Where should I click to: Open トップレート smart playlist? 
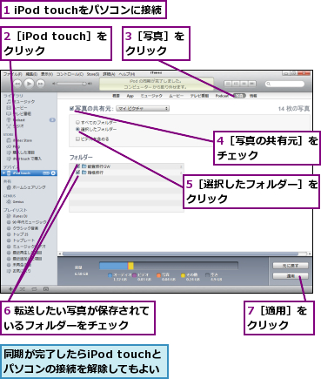(x=20, y=240)
